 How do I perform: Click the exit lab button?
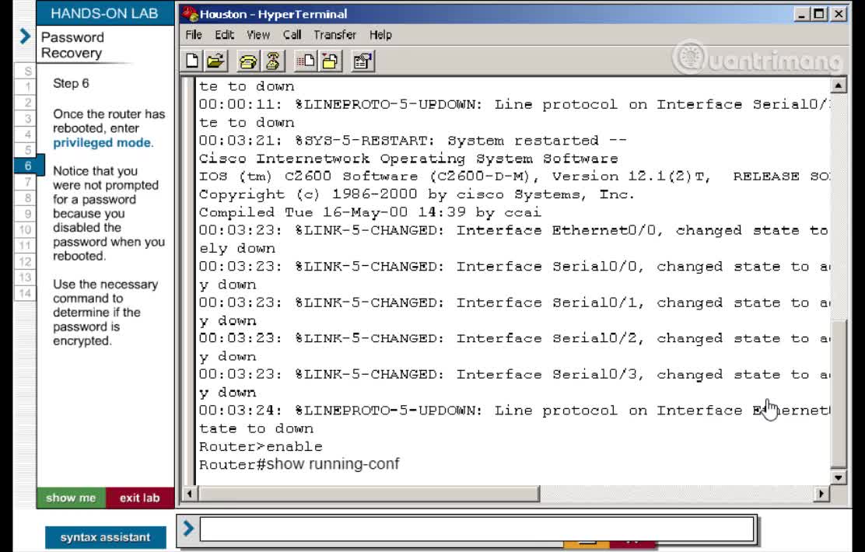click(139, 498)
